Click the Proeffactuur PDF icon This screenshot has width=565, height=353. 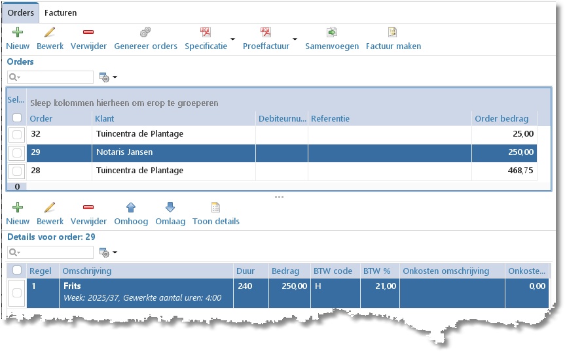(266, 33)
